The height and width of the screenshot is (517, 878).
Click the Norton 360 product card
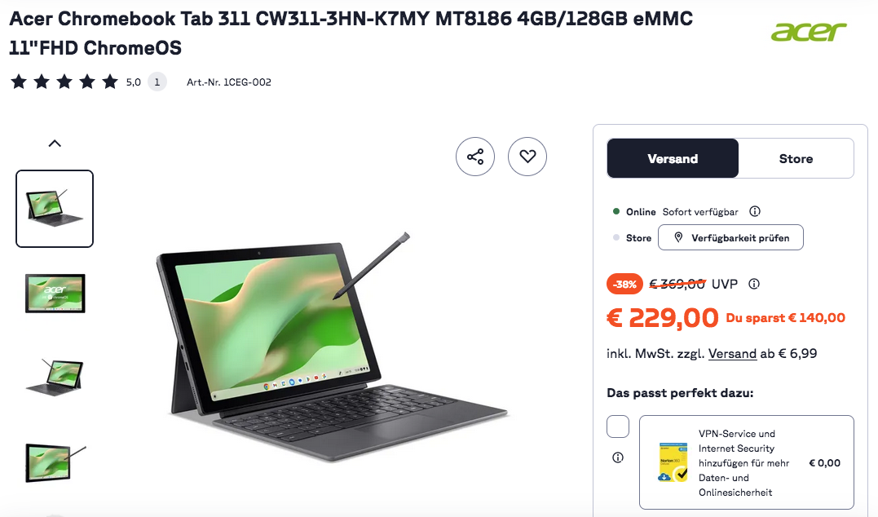pos(747,462)
